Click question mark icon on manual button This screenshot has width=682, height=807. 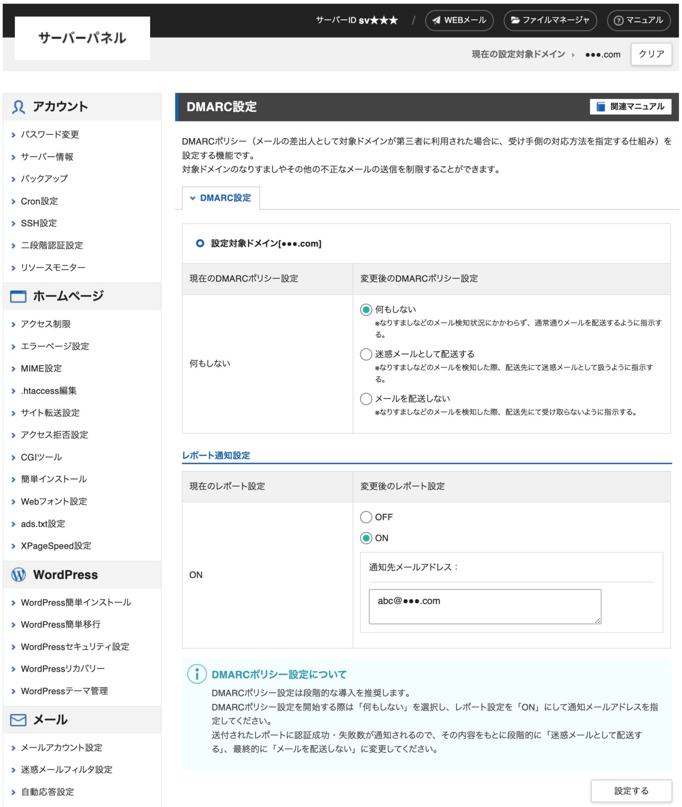coord(618,20)
